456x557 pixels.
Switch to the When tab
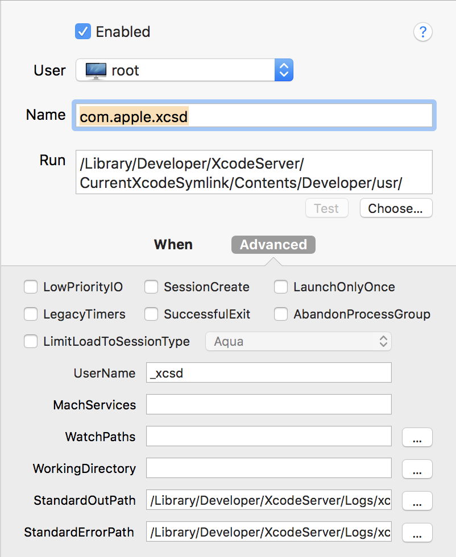(173, 244)
